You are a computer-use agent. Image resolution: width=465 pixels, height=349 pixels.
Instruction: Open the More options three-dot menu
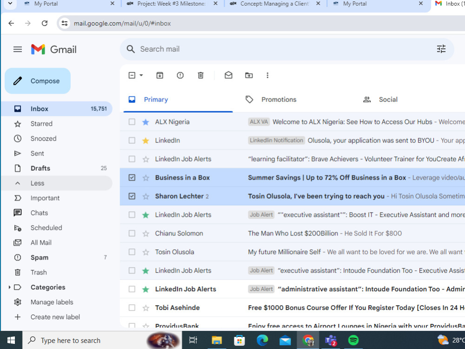[267, 75]
